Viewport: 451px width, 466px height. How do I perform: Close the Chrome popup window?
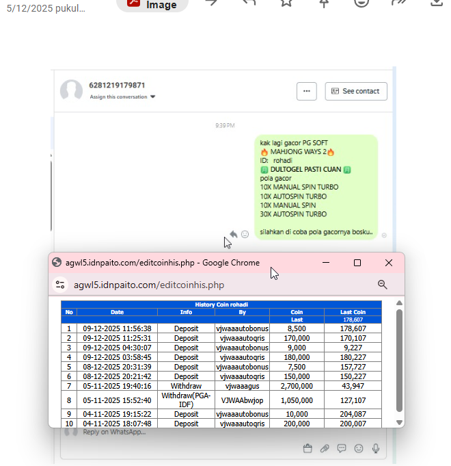pos(389,263)
